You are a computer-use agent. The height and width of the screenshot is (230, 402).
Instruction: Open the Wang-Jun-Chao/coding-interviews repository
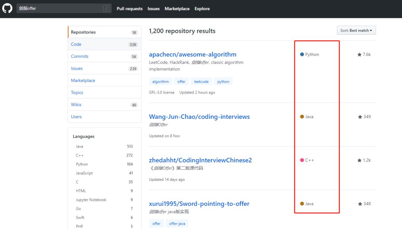(199, 117)
